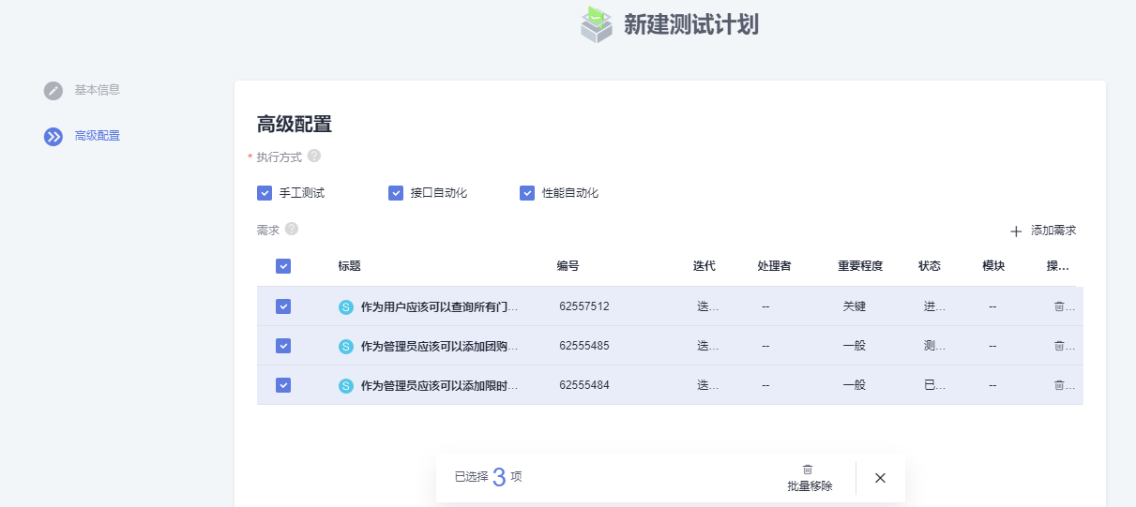Click the trash icon for requirement 62555484

(x=1059, y=384)
